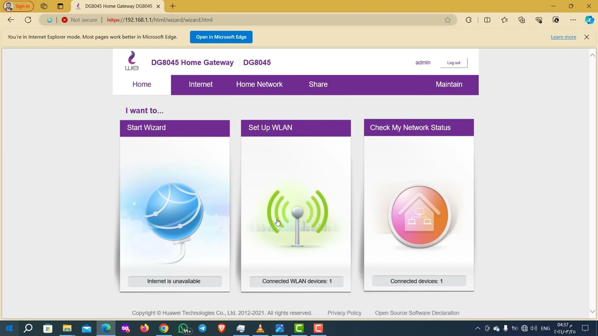Viewport: 598px width, 336px height.
Task: Close the DG8045 Home Gateway tab
Action: [158, 7]
